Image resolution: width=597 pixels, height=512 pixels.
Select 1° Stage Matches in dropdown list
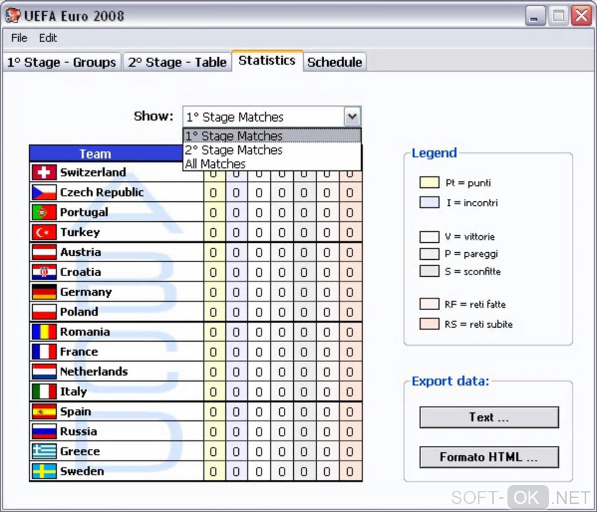coord(272,136)
